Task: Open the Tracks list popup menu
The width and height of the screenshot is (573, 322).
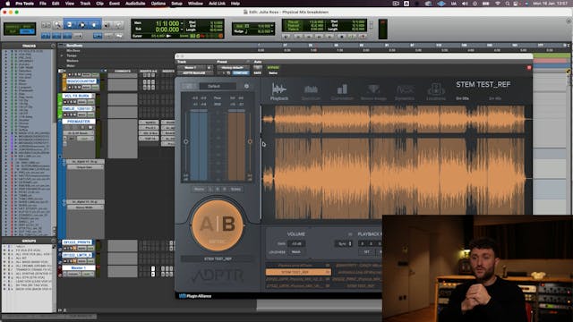Action: (54, 46)
